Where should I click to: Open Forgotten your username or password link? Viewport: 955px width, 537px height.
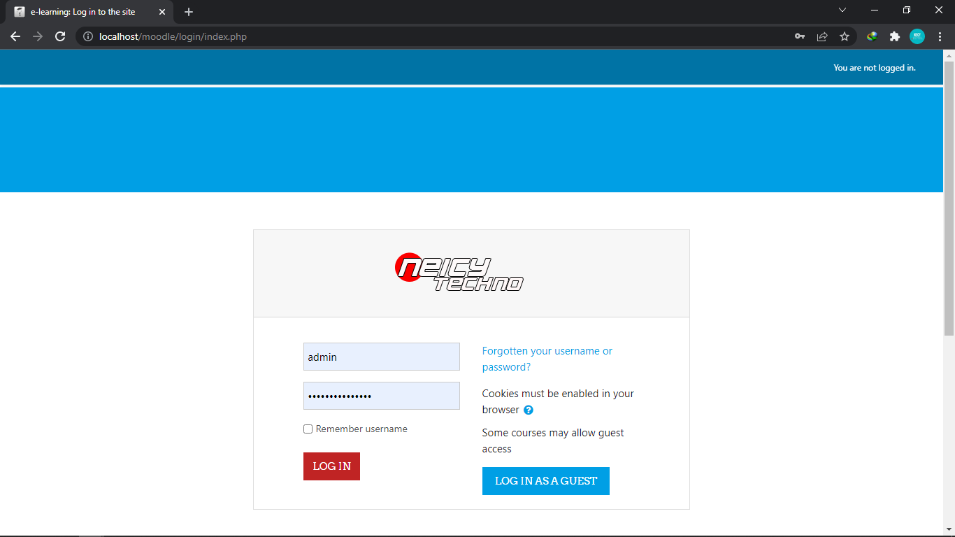547,359
